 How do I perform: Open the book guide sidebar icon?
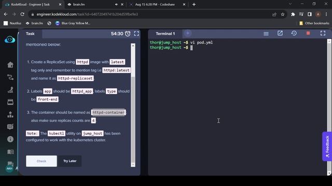pos(10,152)
